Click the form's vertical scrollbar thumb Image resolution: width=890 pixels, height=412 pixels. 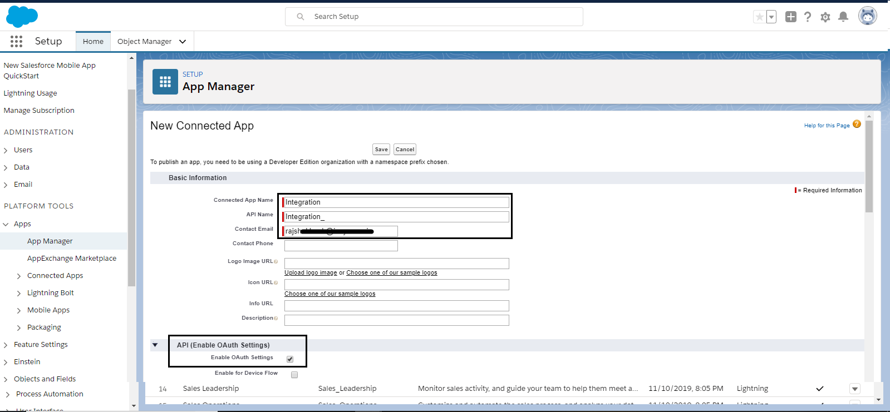click(869, 166)
